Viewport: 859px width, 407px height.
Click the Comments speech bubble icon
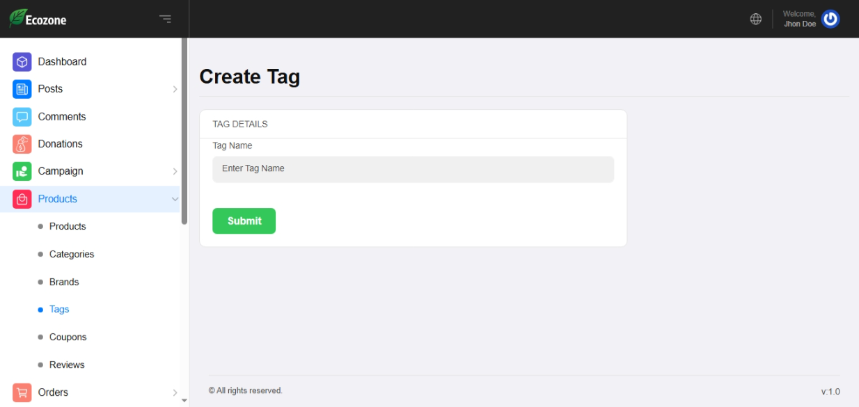click(x=22, y=117)
